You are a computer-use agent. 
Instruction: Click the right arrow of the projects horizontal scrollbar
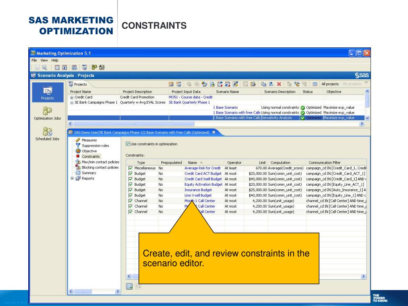tap(361, 124)
